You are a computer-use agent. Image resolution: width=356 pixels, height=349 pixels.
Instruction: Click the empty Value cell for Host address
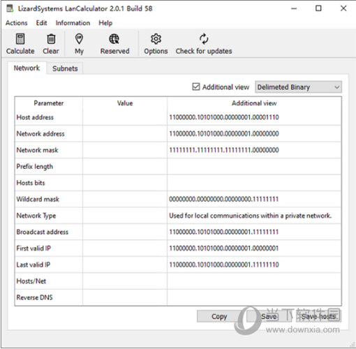coord(125,117)
